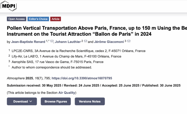Image resolution: width=187 pixels, height=114 pixels.
Task: Click the MDPI logo icon
Action: [x=9, y=6]
